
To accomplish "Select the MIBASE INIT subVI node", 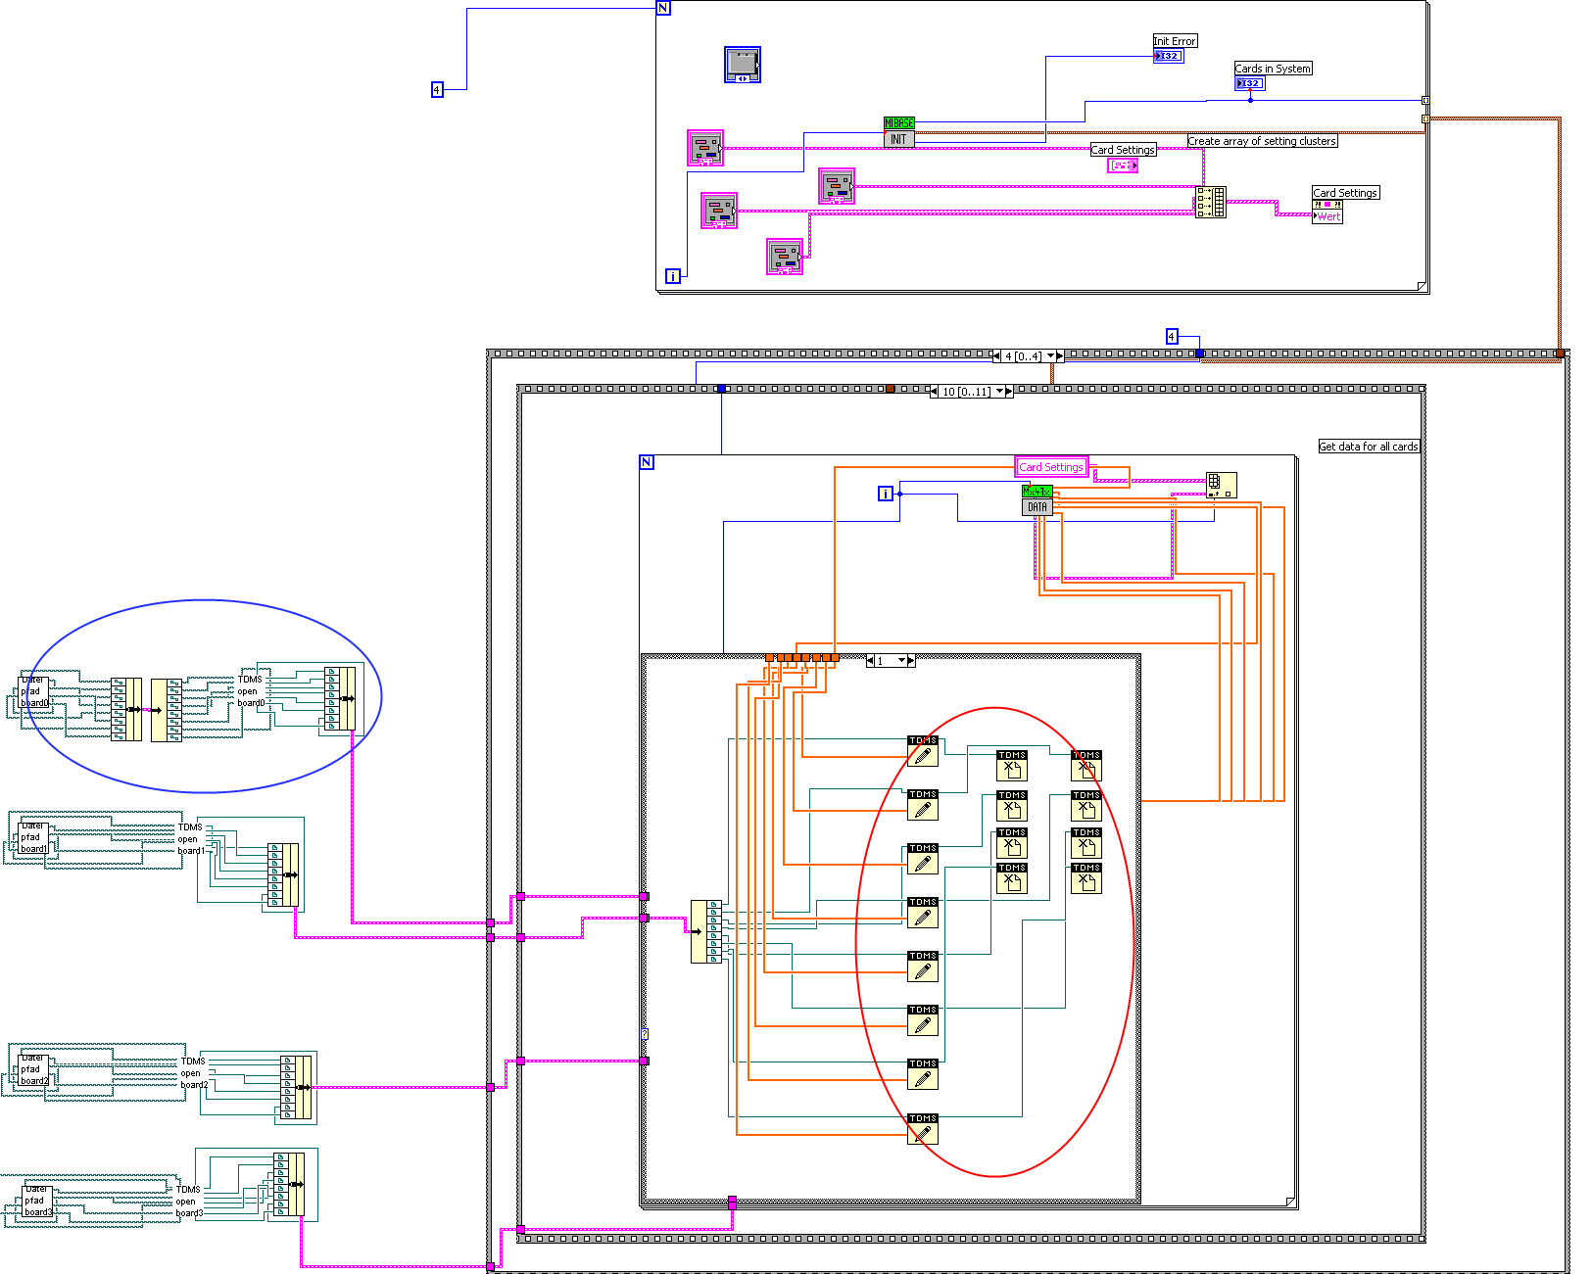I will click(x=898, y=132).
